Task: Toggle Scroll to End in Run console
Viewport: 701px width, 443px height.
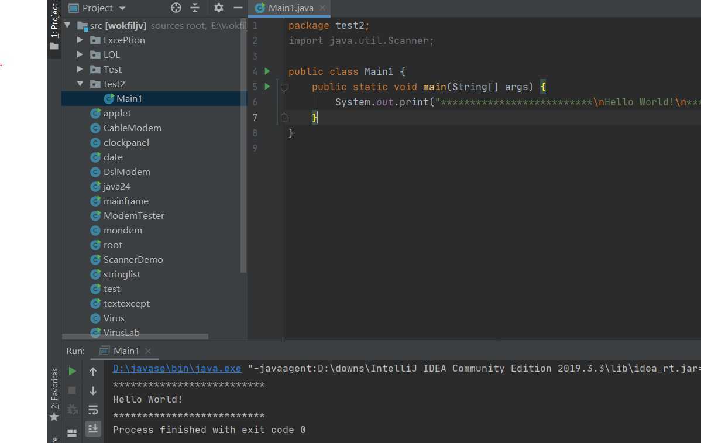Action: [93, 428]
